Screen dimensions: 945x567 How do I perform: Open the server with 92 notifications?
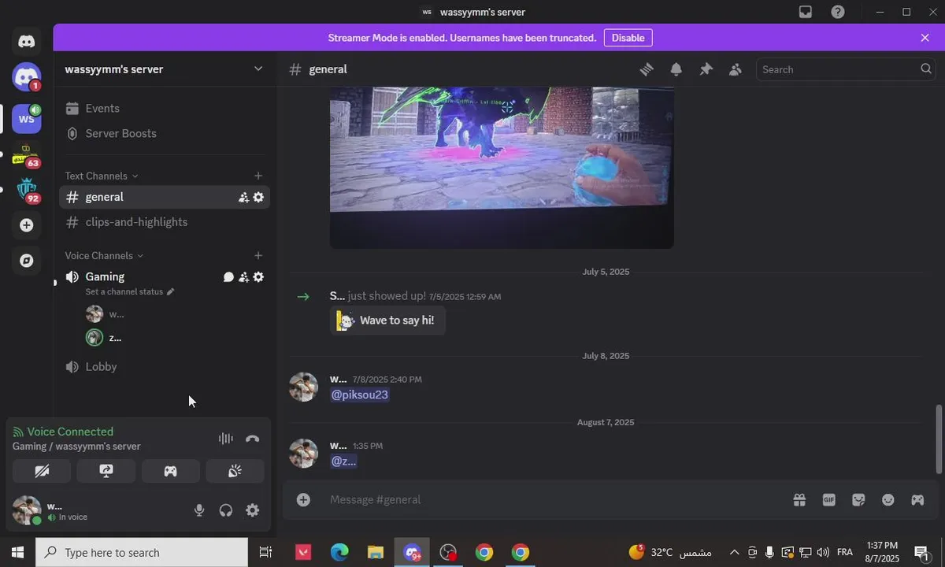(x=27, y=190)
